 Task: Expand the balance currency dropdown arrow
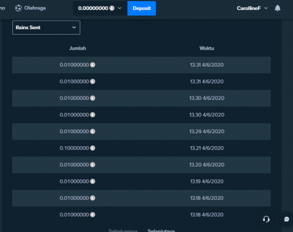120,8
